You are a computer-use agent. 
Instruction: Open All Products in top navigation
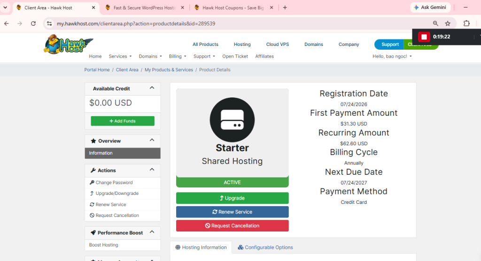[x=206, y=45]
